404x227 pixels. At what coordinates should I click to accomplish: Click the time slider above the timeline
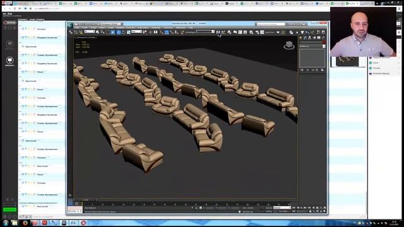tap(86, 200)
